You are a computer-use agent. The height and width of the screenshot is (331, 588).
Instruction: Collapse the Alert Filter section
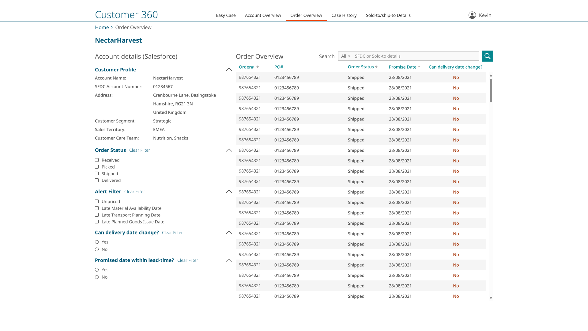(229, 191)
